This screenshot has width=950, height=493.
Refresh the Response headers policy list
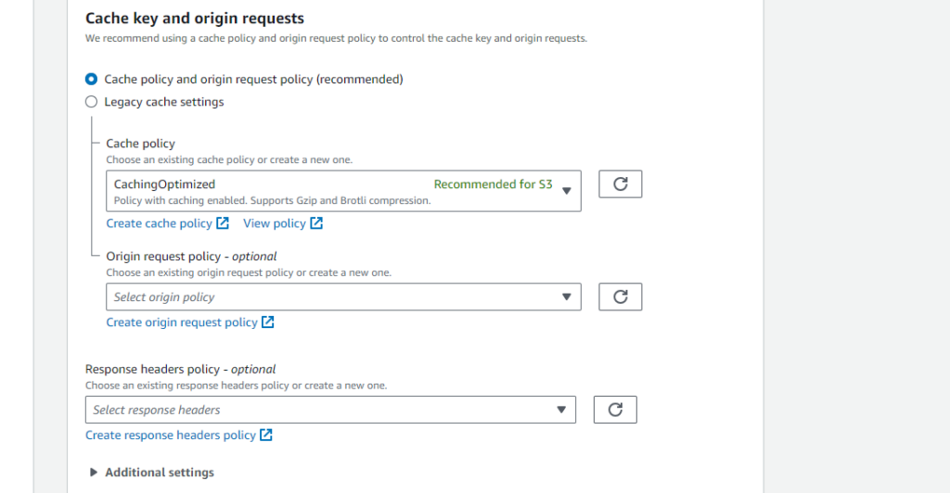(615, 410)
